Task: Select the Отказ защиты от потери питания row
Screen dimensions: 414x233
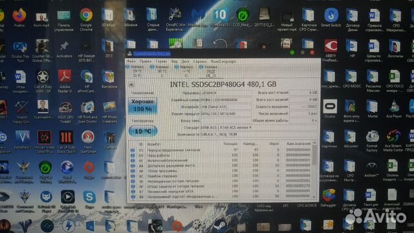Action: (x=221, y=186)
